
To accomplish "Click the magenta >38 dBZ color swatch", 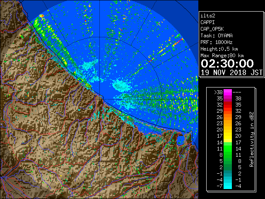I will pos(228,92).
